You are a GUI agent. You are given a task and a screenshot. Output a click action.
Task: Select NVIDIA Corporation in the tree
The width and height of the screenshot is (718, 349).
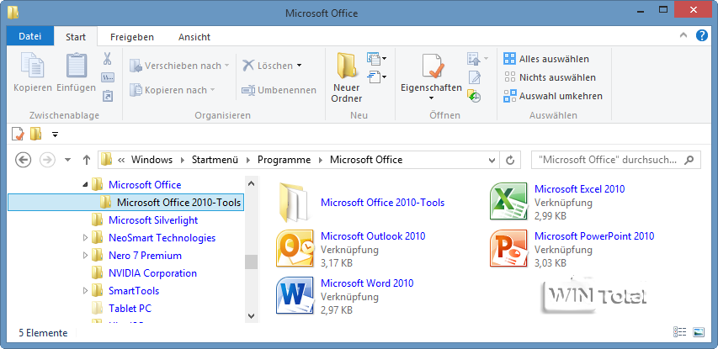pyautogui.click(x=152, y=273)
